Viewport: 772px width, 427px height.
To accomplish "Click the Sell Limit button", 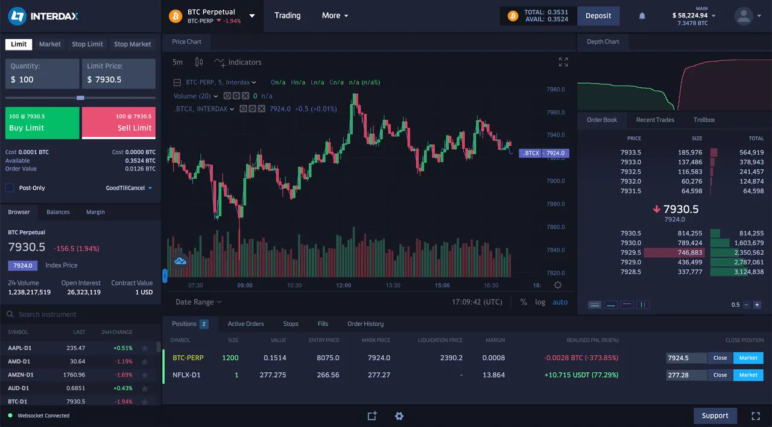I will 119,123.
